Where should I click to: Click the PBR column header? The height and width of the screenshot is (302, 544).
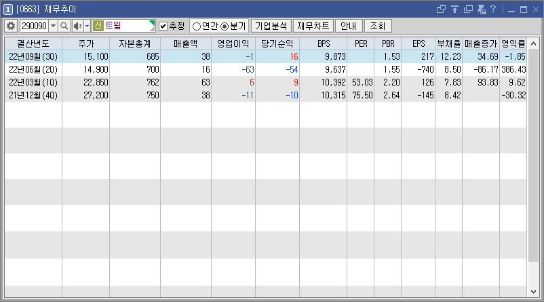tap(388, 43)
